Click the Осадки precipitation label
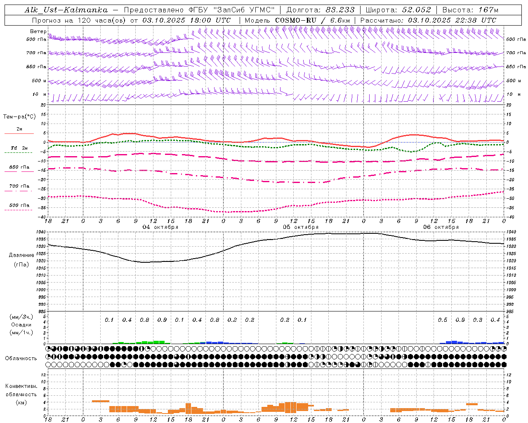This screenshot has height=423, width=528. point(21,325)
